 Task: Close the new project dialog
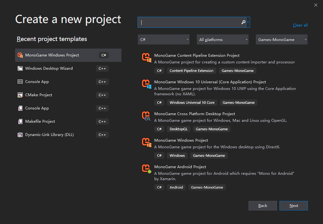[315, 5]
